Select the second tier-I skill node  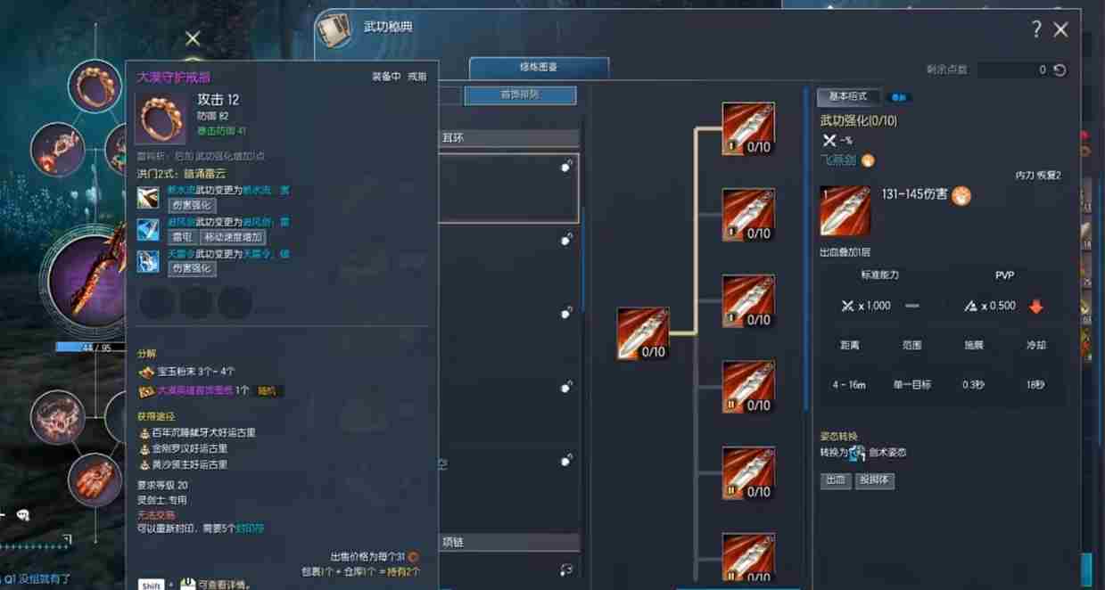click(748, 215)
